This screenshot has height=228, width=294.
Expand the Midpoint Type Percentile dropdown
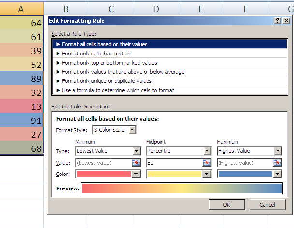(x=207, y=151)
